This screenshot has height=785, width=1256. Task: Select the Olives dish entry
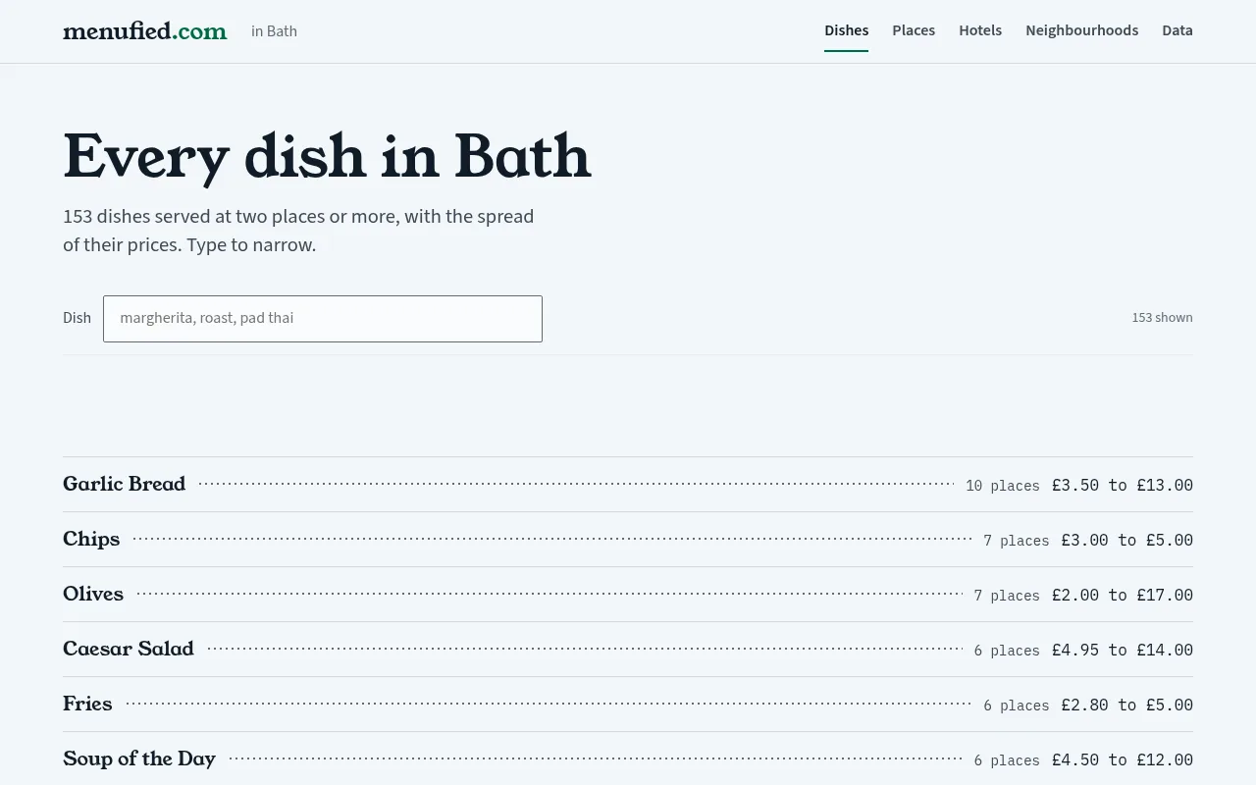628,595
